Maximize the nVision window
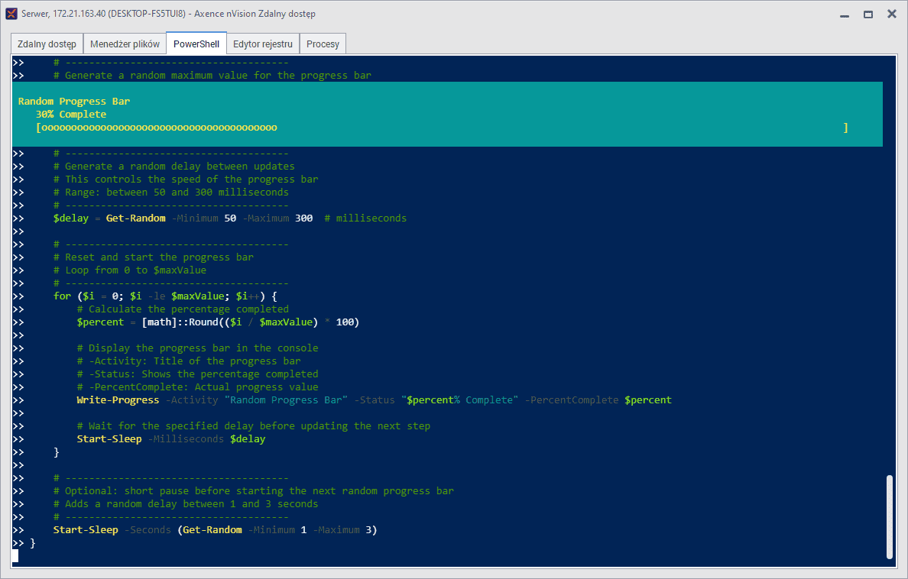This screenshot has width=908, height=579. [x=868, y=14]
